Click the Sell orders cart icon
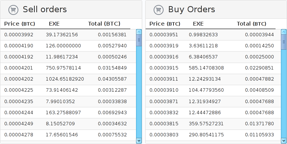Screen dimensions: 287x144 (13, 10)
